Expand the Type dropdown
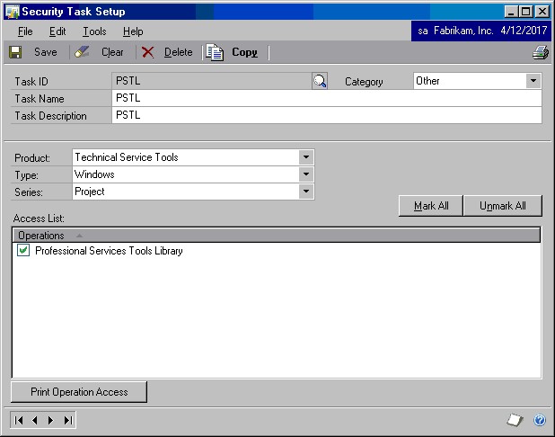 coord(306,174)
